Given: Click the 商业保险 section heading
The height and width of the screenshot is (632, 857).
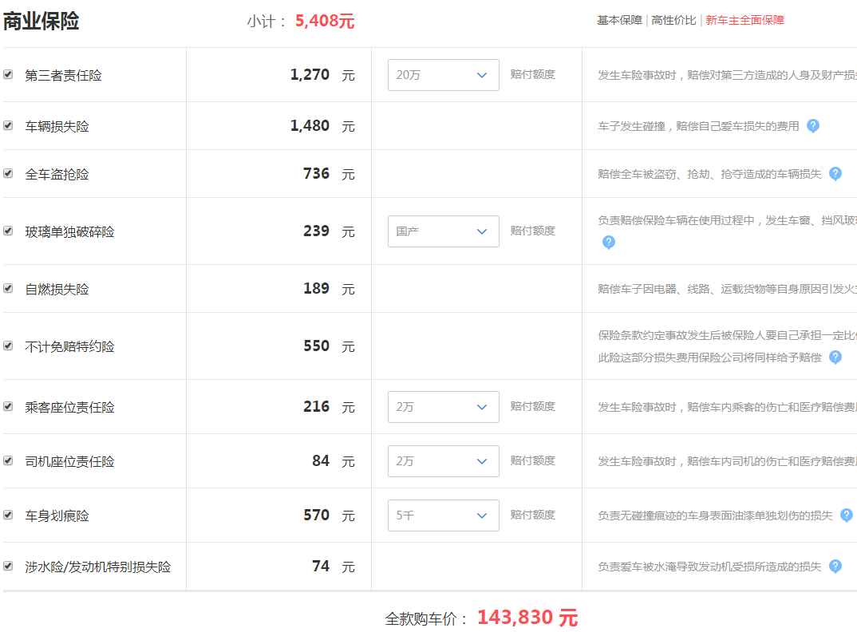Looking at the screenshot, I should (41, 22).
